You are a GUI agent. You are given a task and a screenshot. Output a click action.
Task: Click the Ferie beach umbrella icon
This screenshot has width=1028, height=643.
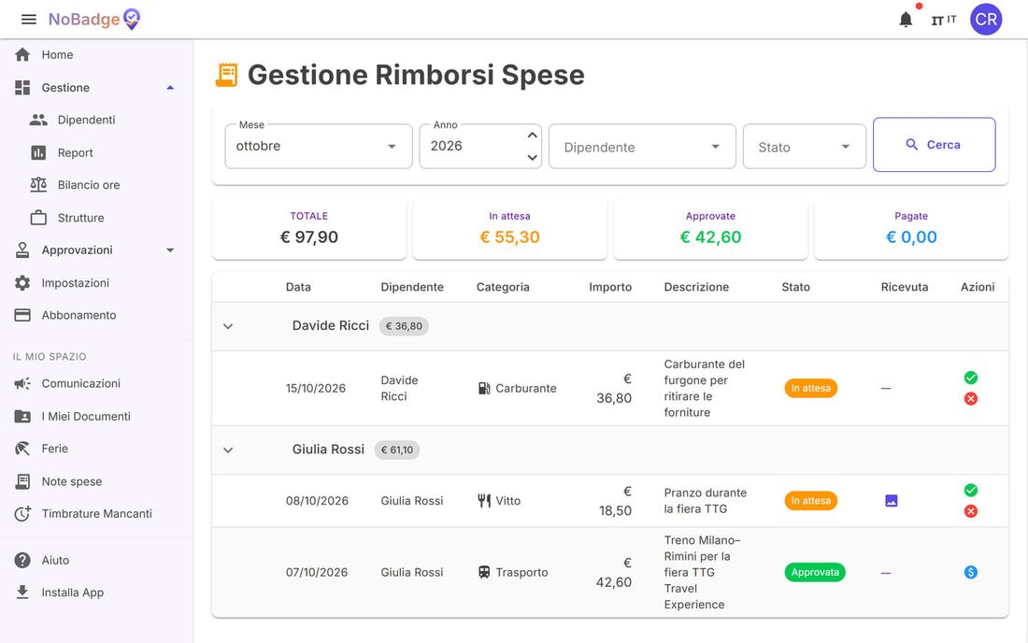coord(22,449)
